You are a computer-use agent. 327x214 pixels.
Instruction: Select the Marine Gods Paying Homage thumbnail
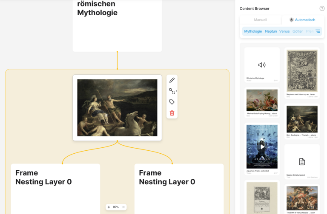[x=262, y=101]
